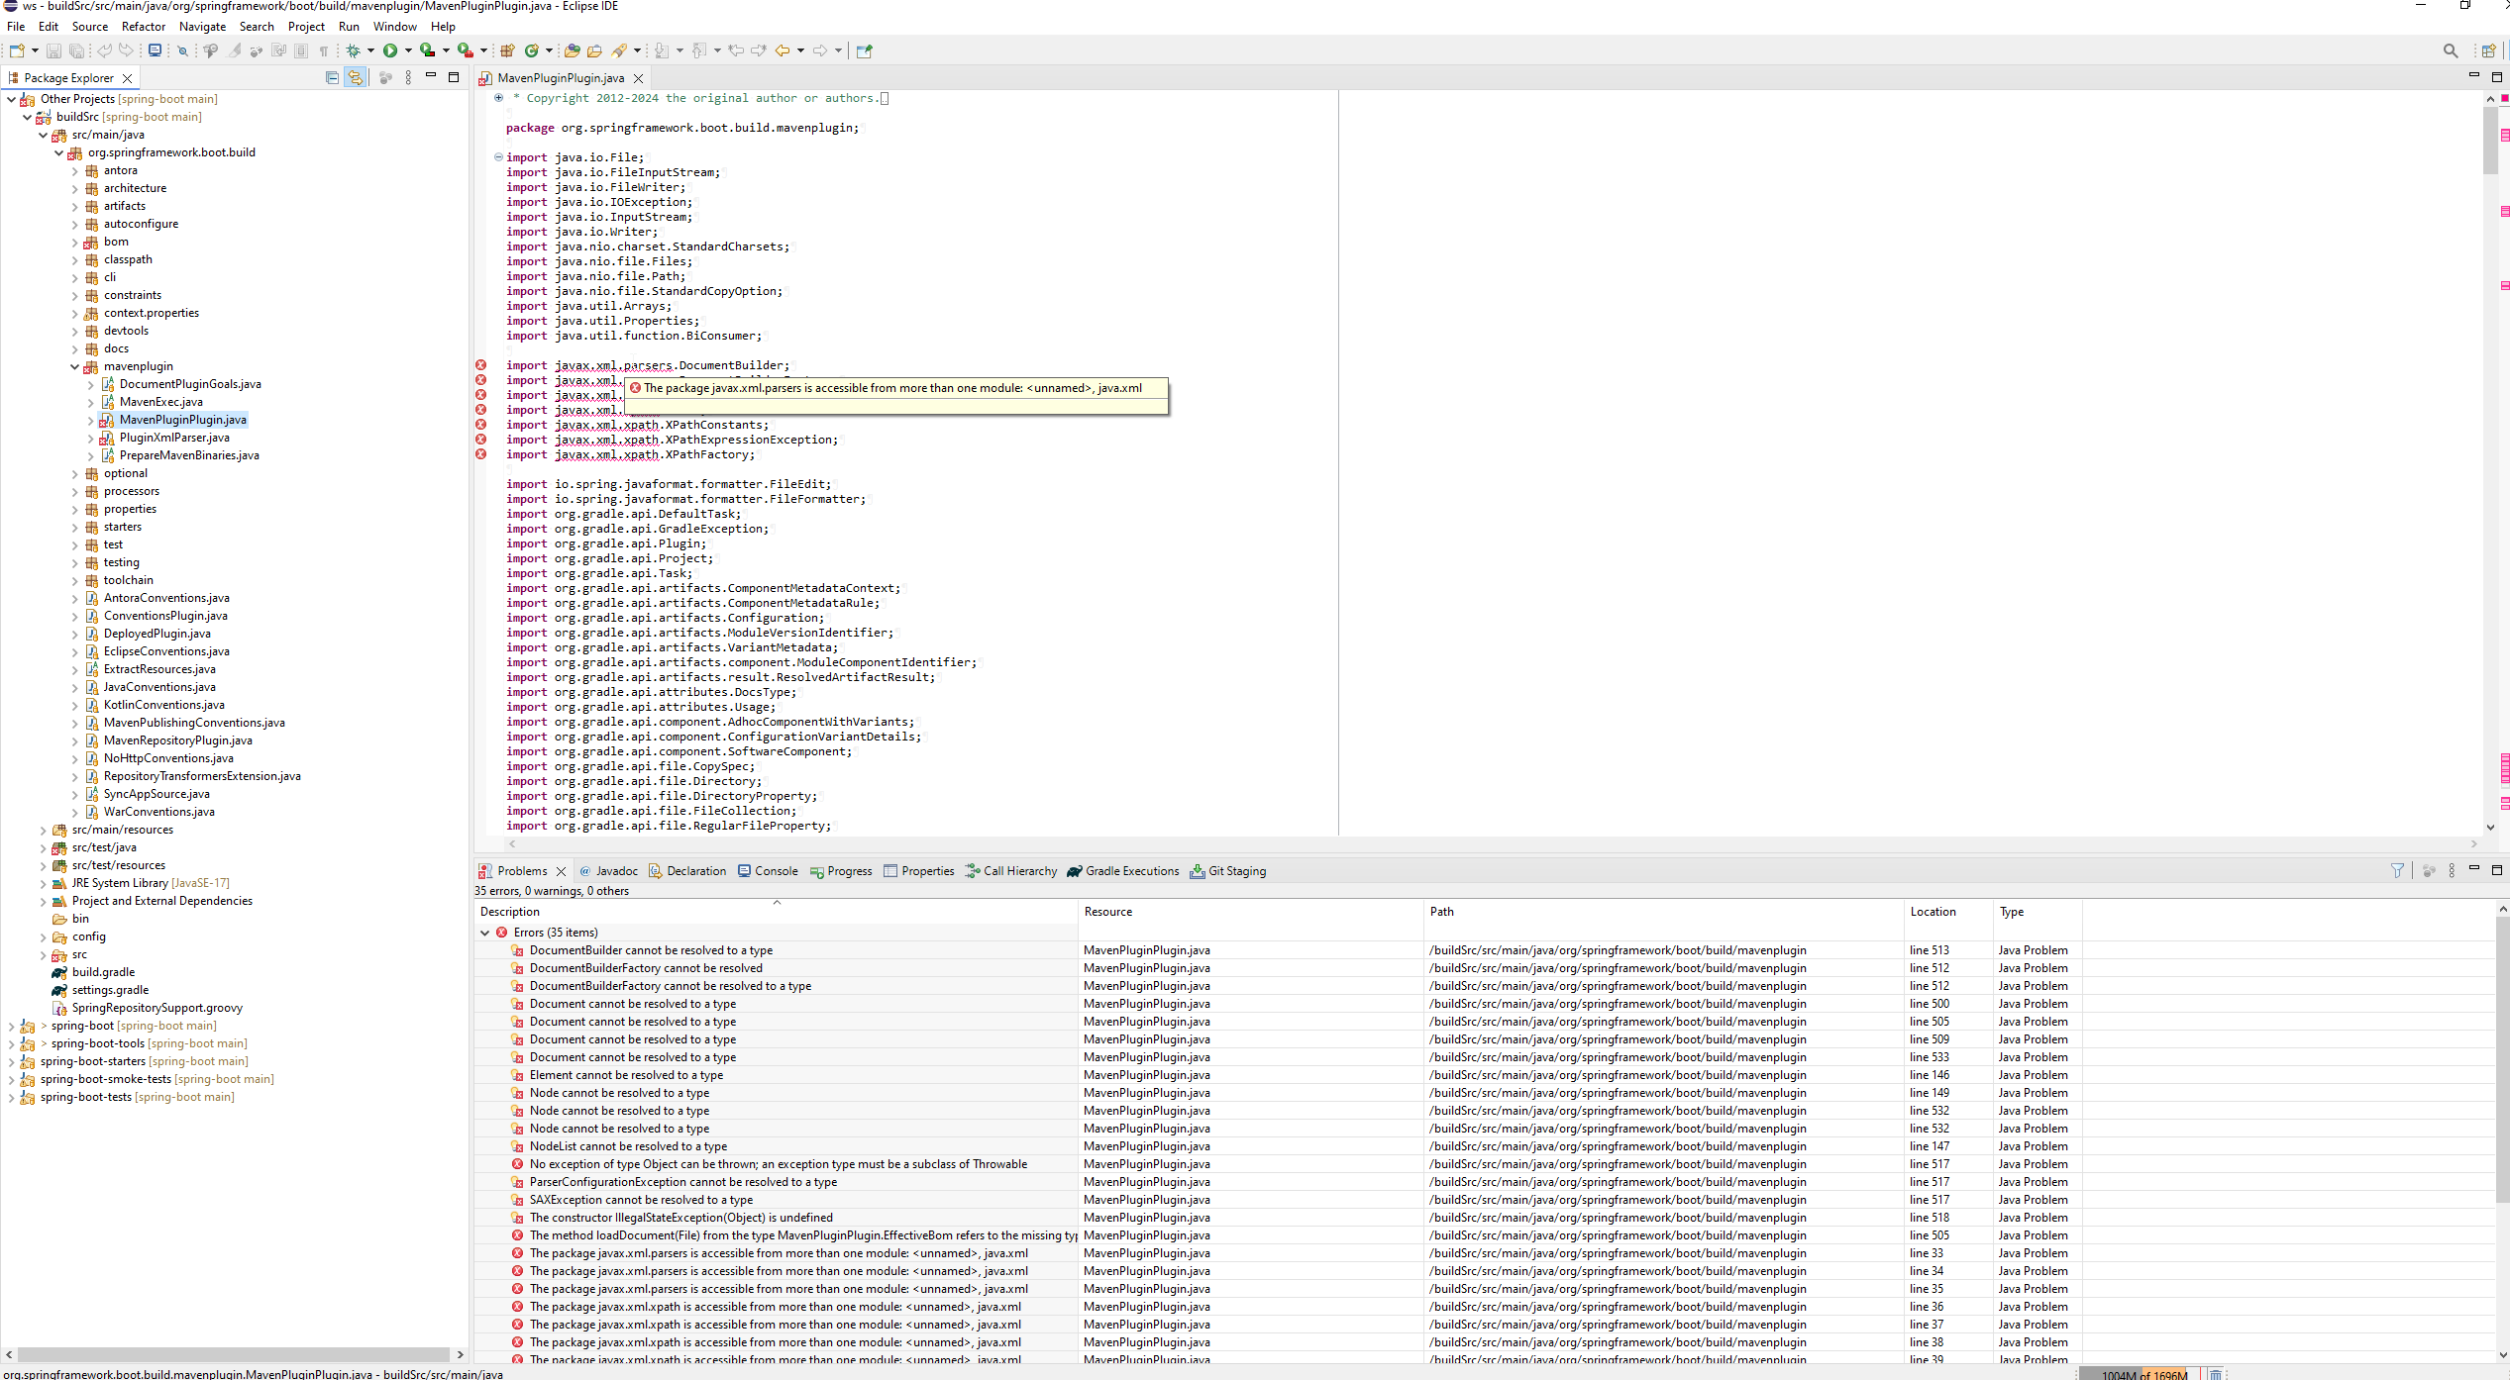Image resolution: width=2510 pixels, height=1380 pixels.
Task: Click the Save icon in the toolbar
Action: tap(53, 50)
